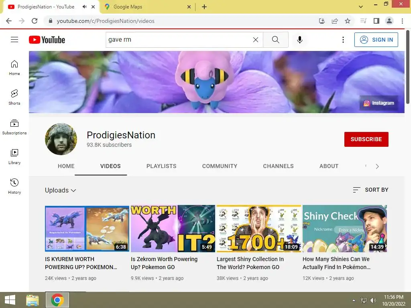Open a new tab
This screenshot has height=308, width=411.
click(204, 7)
